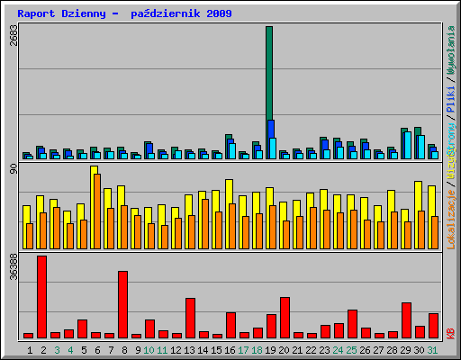Image resolution: width=461 pixels, height=360 pixels.
Task: Click day label "22" on the axis
Action: pos(311,350)
